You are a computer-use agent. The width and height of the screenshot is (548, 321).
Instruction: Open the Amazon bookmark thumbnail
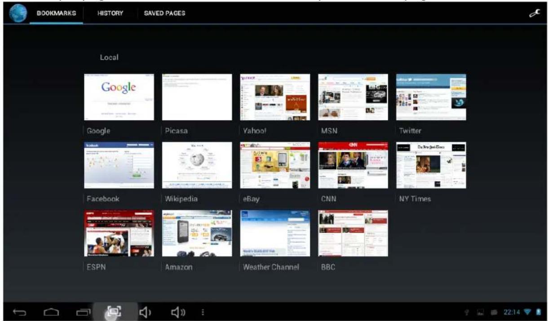197,233
